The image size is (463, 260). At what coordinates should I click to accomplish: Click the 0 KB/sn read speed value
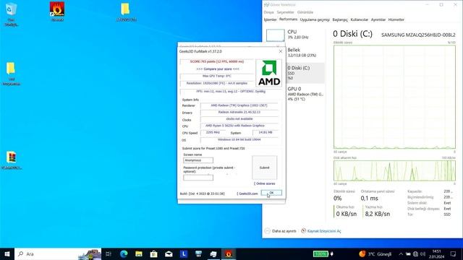(x=346, y=214)
